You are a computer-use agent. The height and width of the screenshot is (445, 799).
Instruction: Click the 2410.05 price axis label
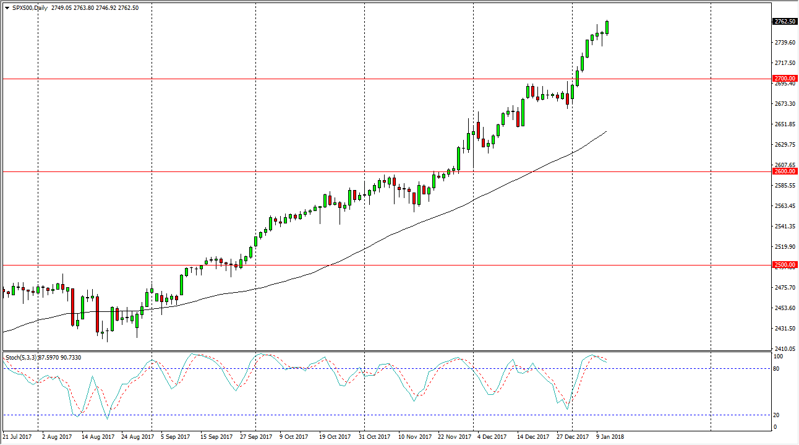784,349
